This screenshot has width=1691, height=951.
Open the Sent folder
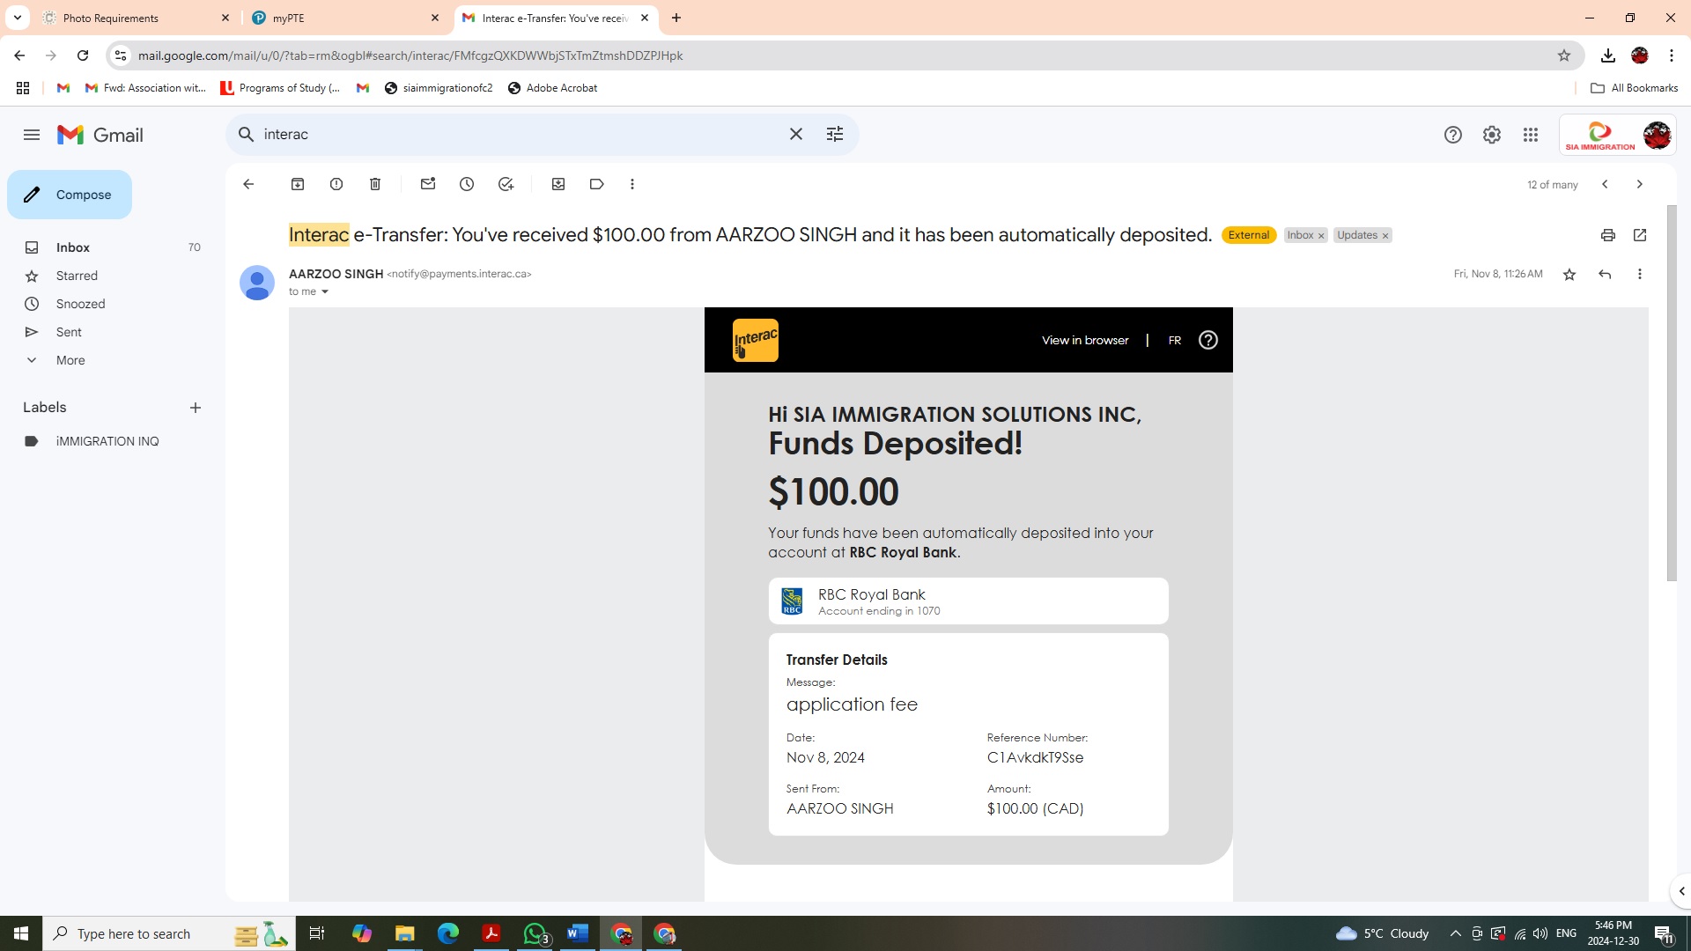[69, 332]
